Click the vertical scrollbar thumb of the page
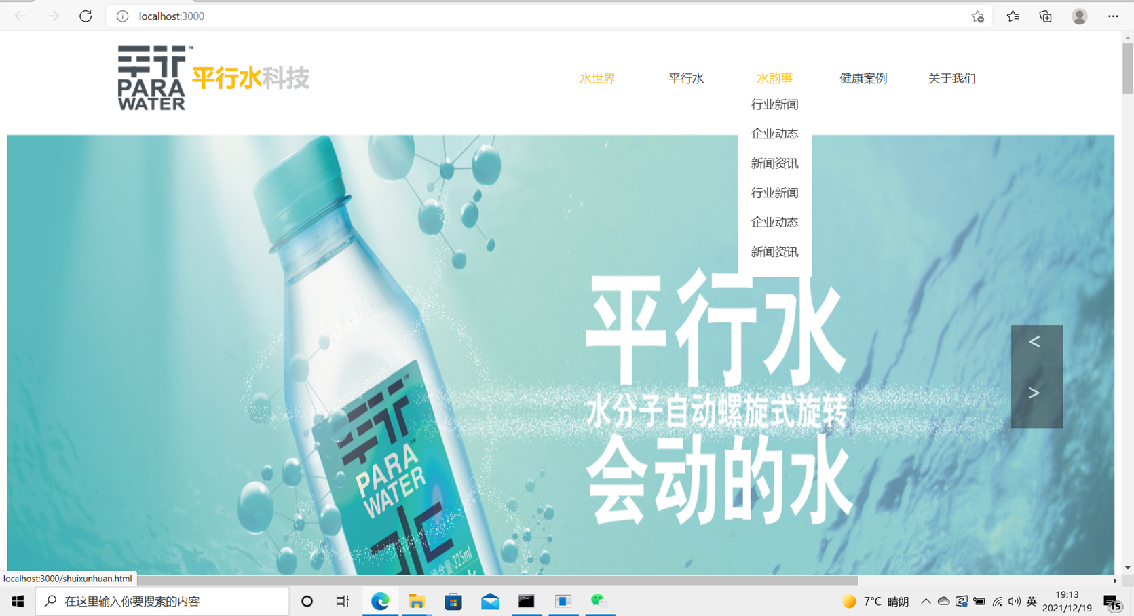This screenshot has height=616, width=1134. 1127,69
